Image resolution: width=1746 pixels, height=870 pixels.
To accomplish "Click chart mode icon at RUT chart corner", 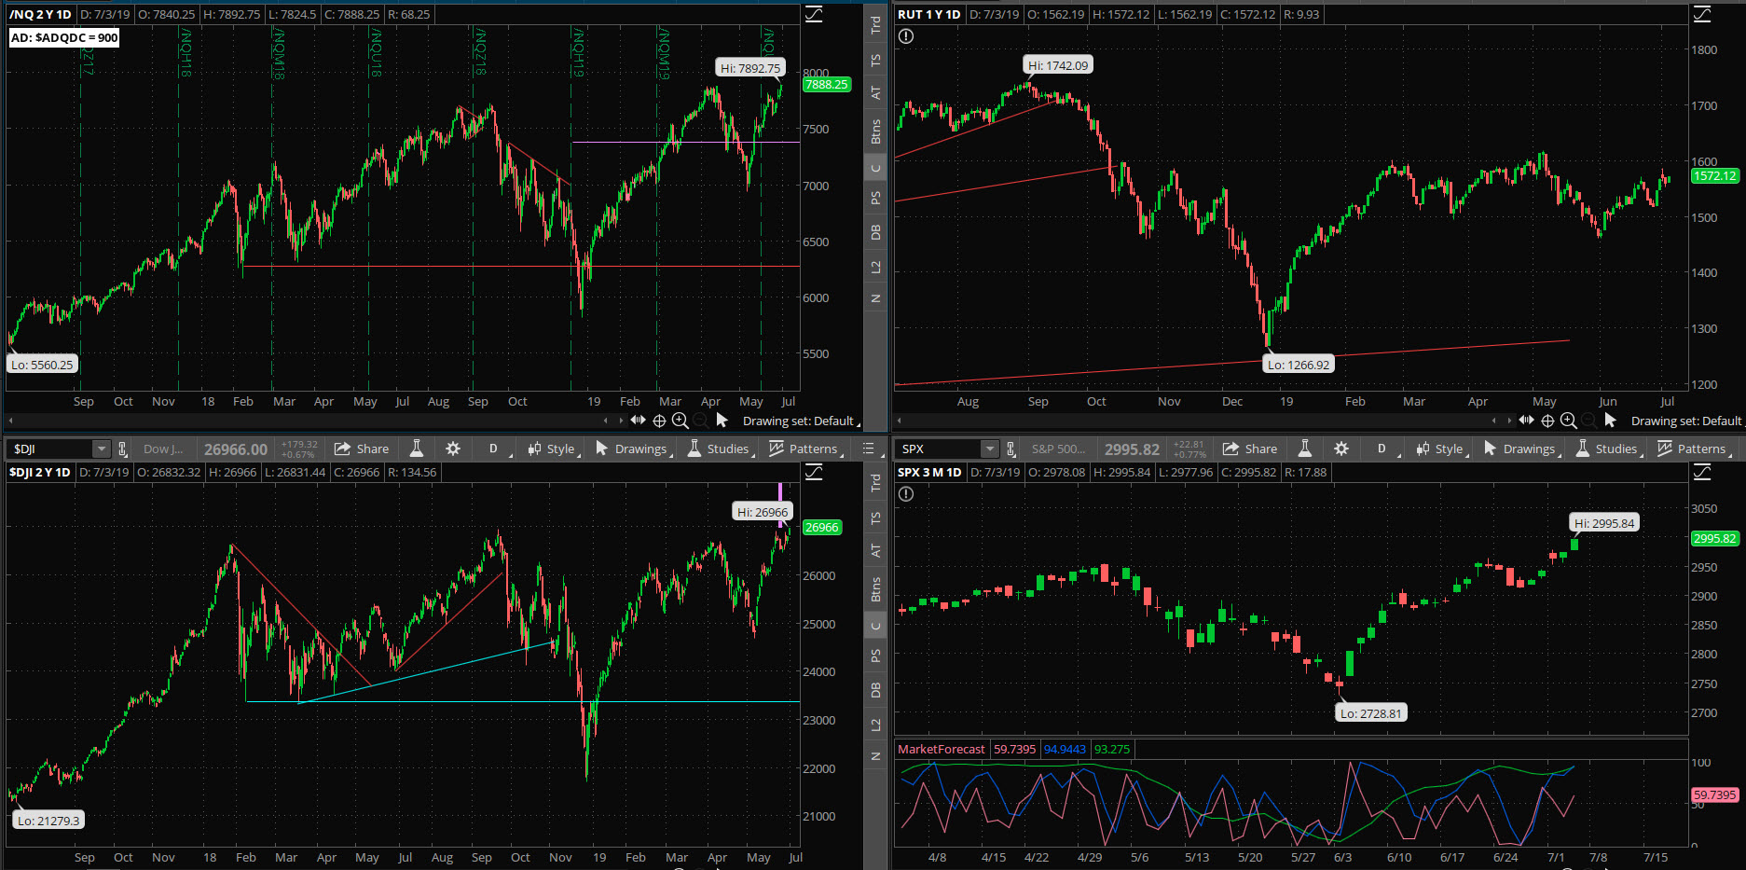I will pos(1702,14).
